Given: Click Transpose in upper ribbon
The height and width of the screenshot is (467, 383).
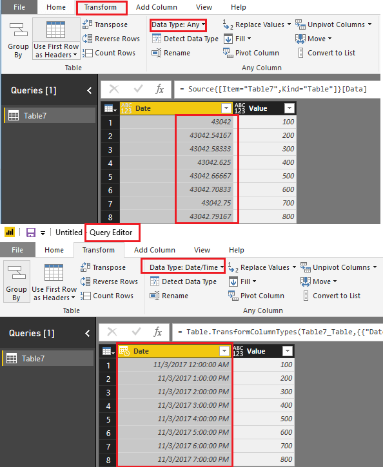Looking at the screenshot, I should (x=105, y=24).
